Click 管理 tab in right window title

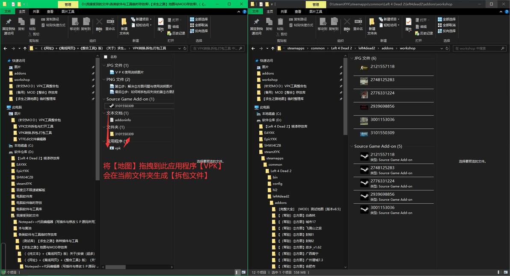click(315, 5)
